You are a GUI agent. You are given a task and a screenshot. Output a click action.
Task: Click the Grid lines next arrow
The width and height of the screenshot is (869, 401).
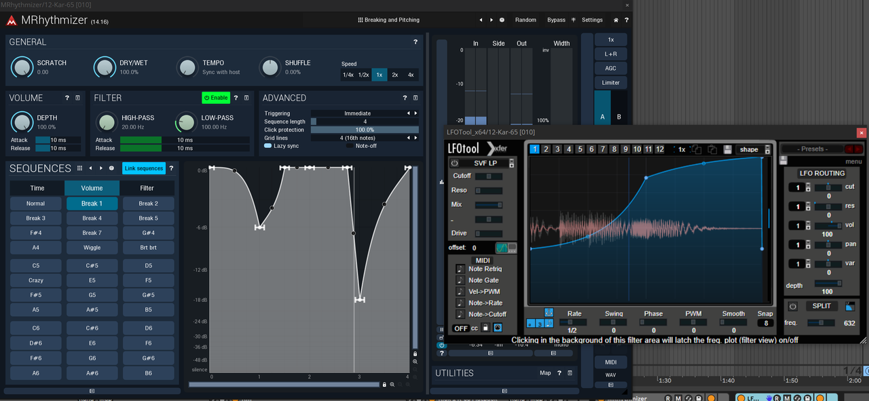point(415,138)
